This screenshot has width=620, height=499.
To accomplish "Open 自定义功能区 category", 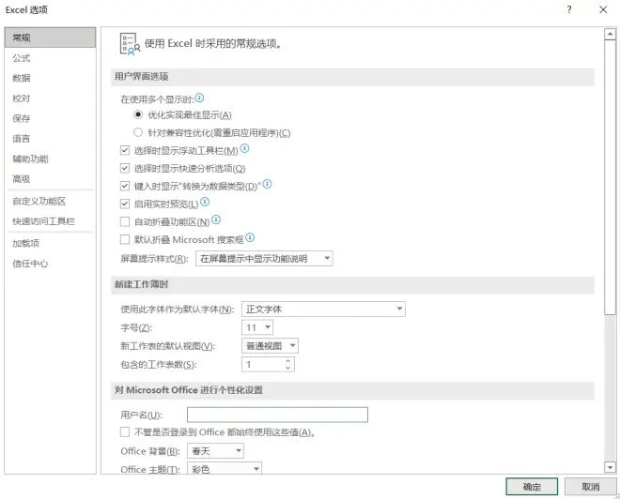I will tap(50, 201).
